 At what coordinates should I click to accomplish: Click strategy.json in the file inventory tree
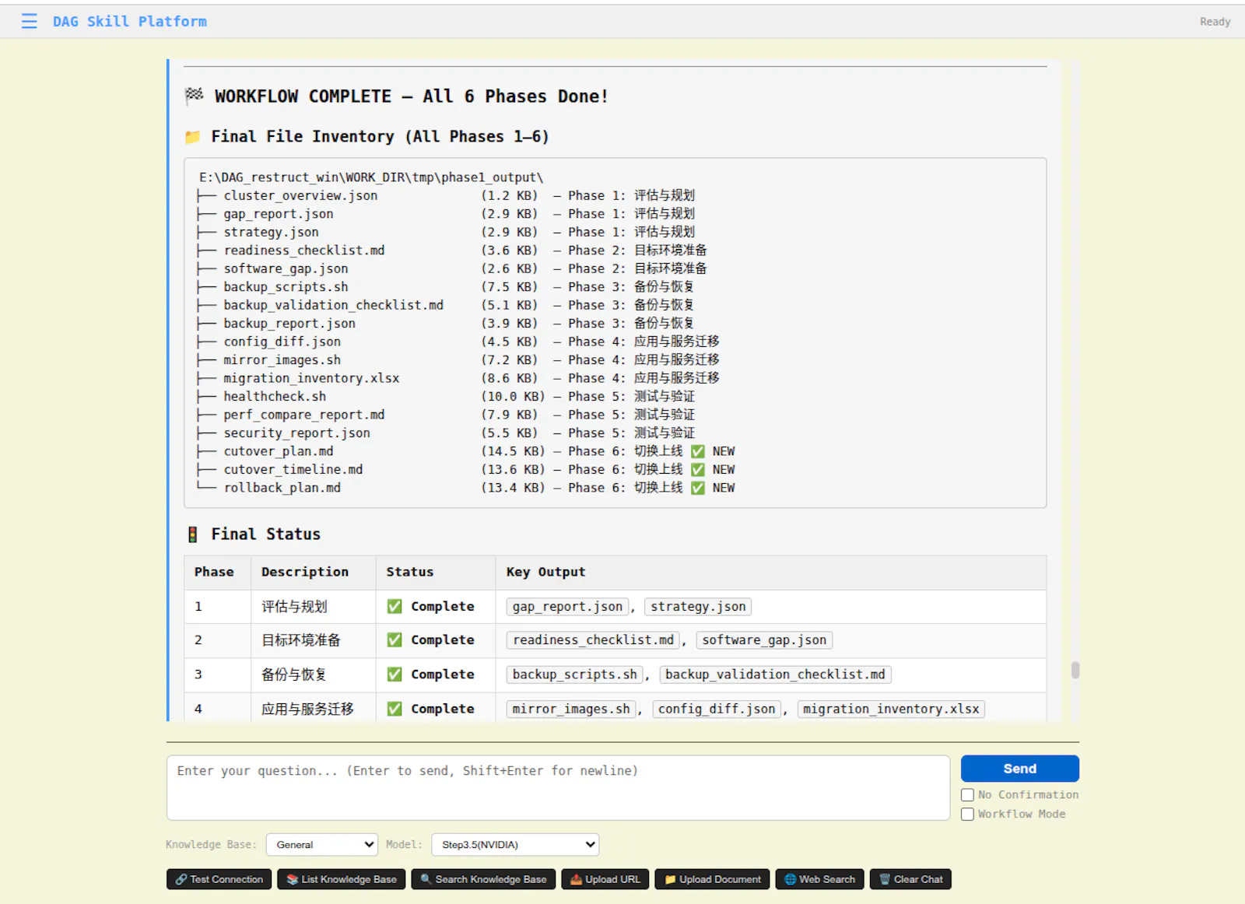271,233
